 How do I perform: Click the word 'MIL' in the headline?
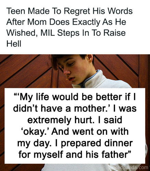(48, 33)
